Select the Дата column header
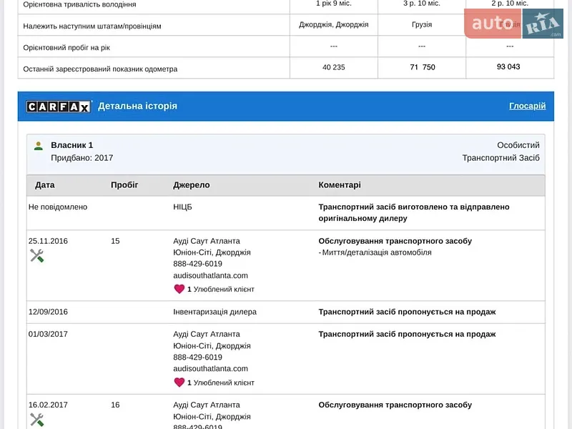The image size is (572, 429). pos(45,185)
